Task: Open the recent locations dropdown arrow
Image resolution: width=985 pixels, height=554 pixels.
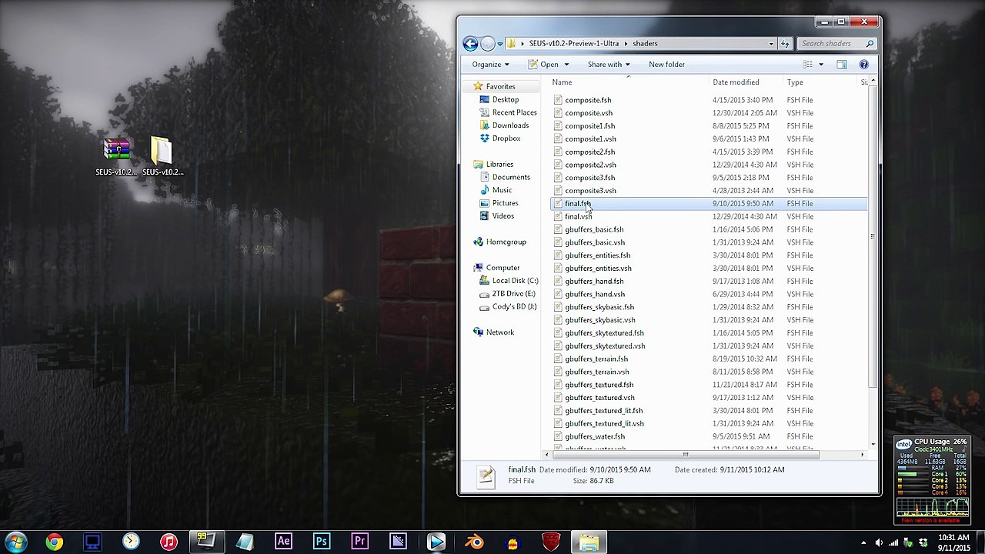Action: coord(499,44)
